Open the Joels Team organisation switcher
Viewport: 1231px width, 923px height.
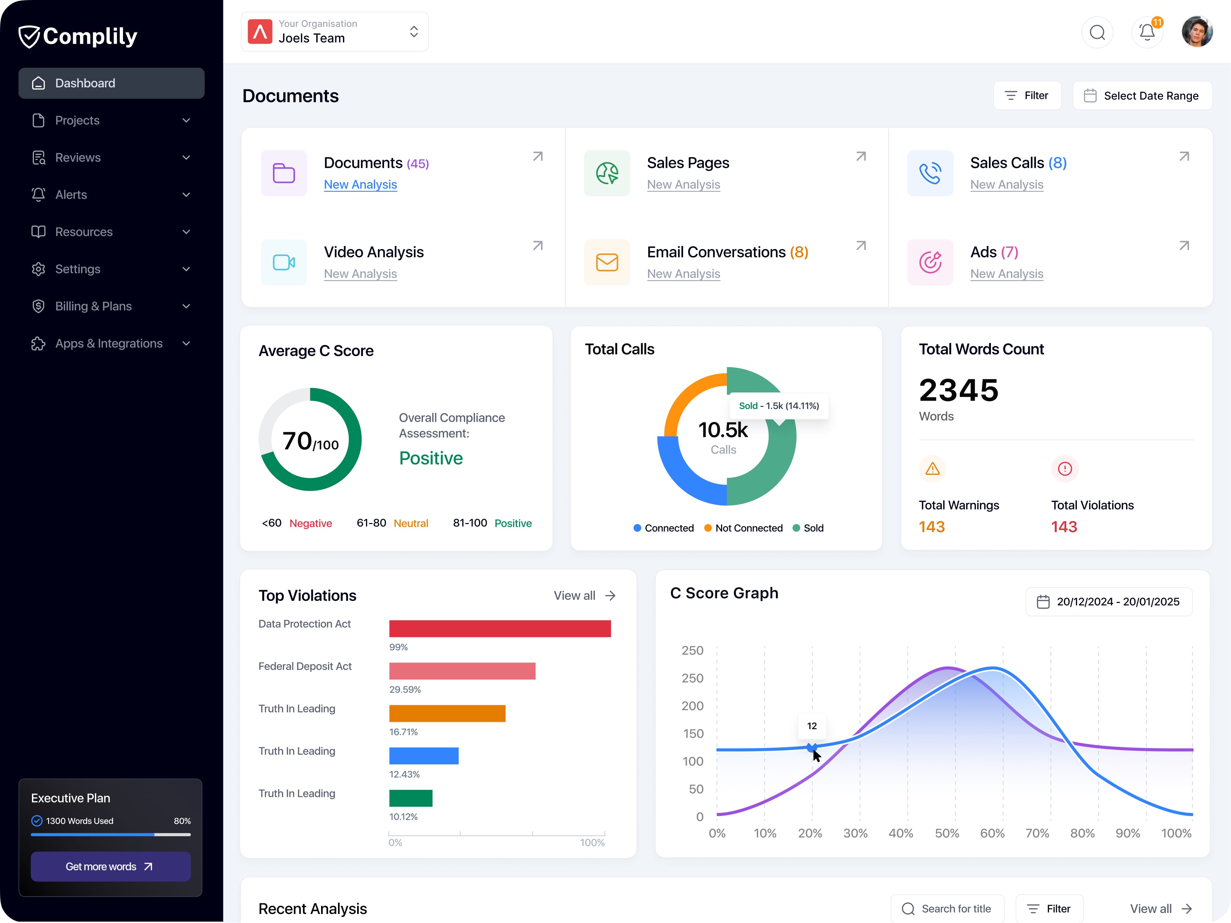tap(335, 32)
